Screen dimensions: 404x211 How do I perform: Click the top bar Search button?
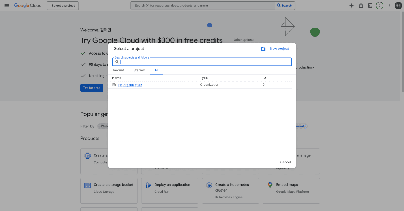pos(285,6)
